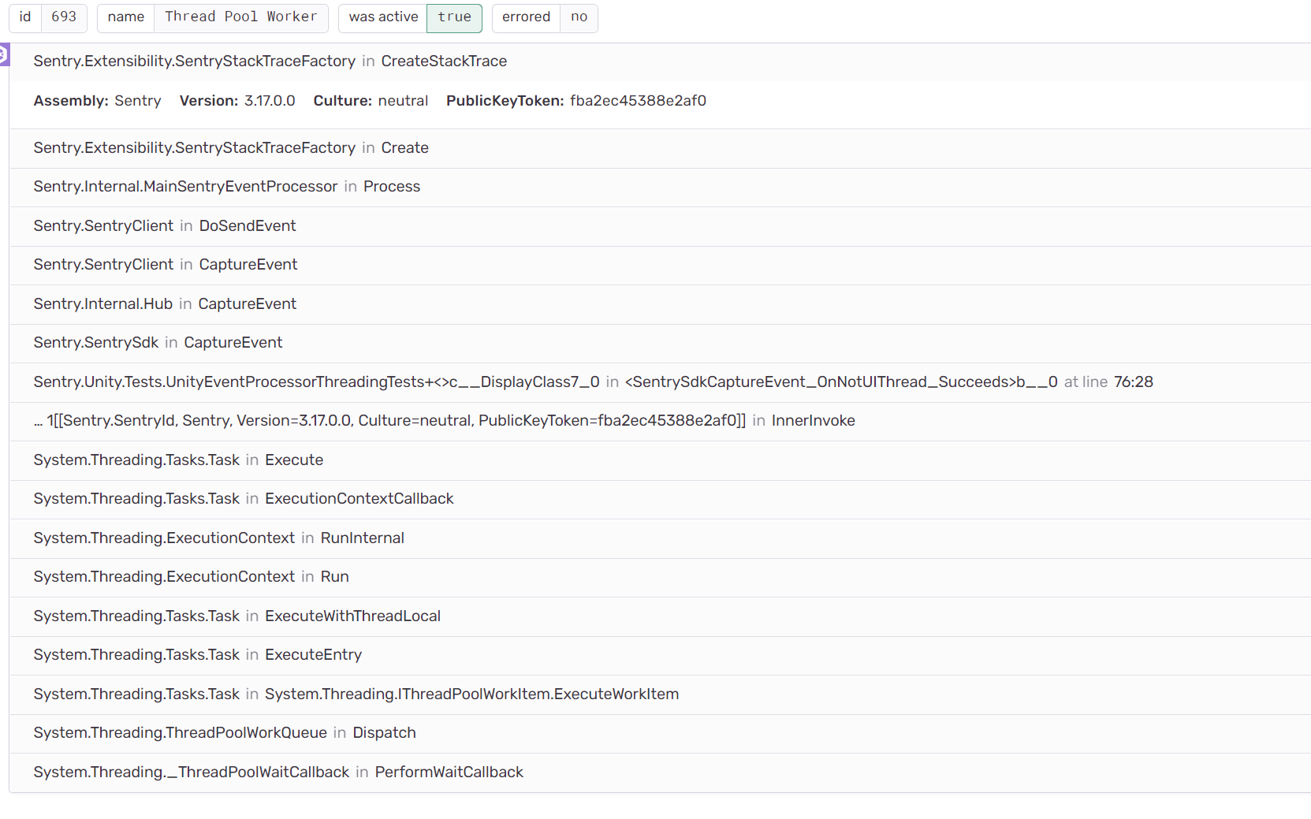Screen dimensions: 1311x819
Task: Click the name badge labeled Thread Pool Worker
Action: (213, 17)
